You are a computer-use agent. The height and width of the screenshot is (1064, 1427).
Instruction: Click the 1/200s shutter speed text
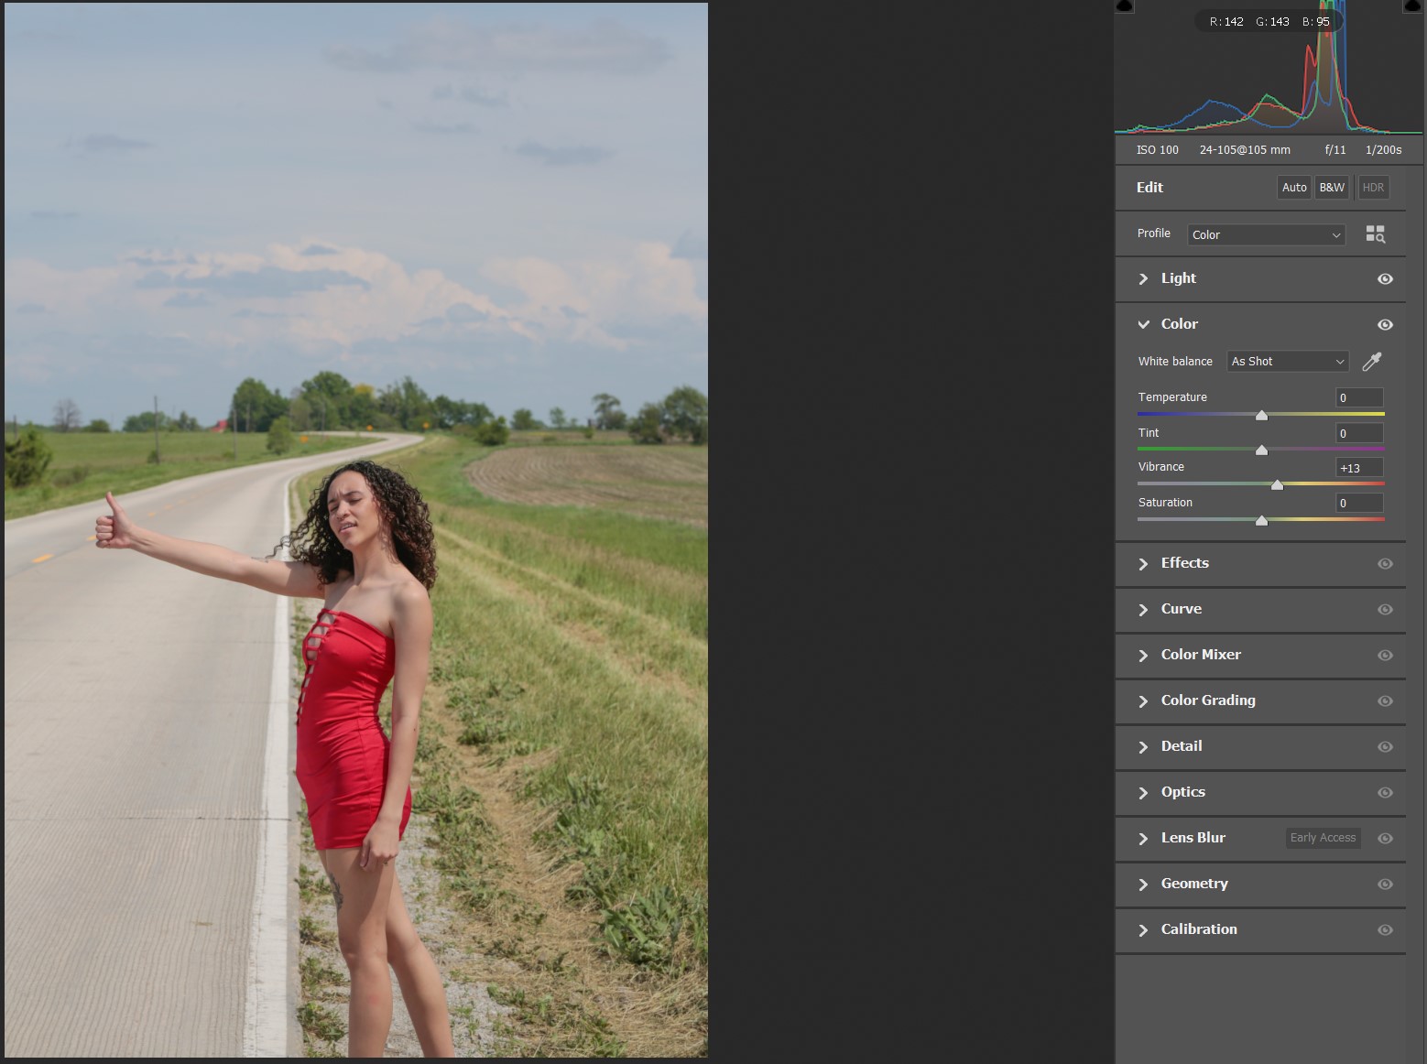1383,150
